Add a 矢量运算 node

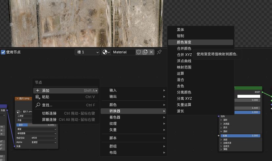(x=201, y=105)
